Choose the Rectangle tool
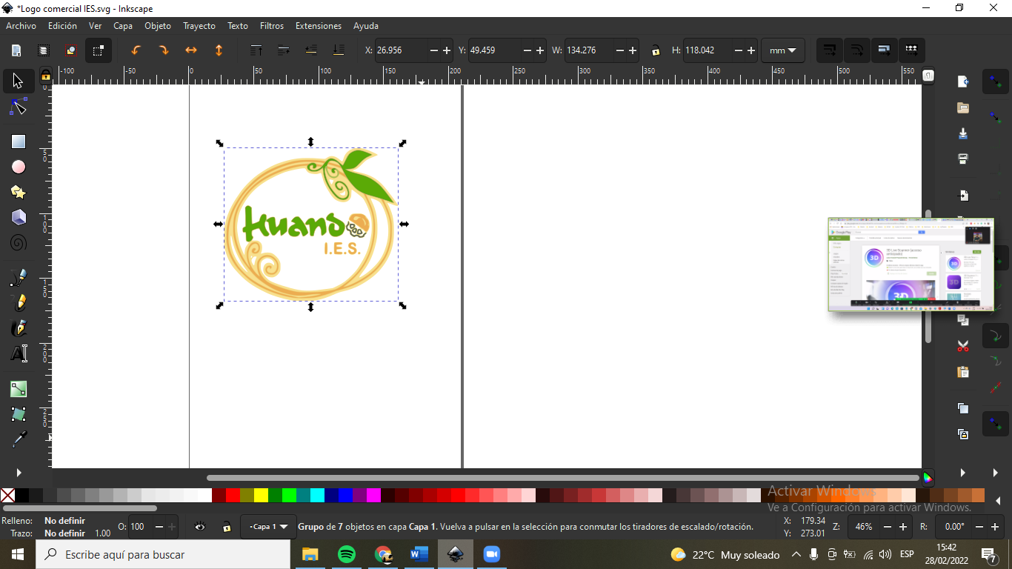 [x=19, y=142]
